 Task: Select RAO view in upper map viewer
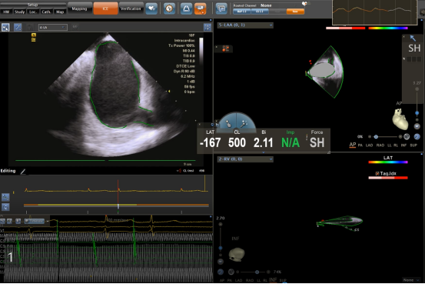[x=380, y=145]
